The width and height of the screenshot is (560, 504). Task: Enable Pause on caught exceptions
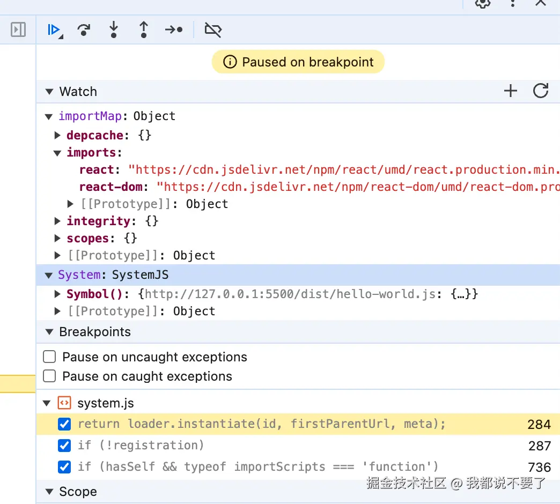click(49, 376)
